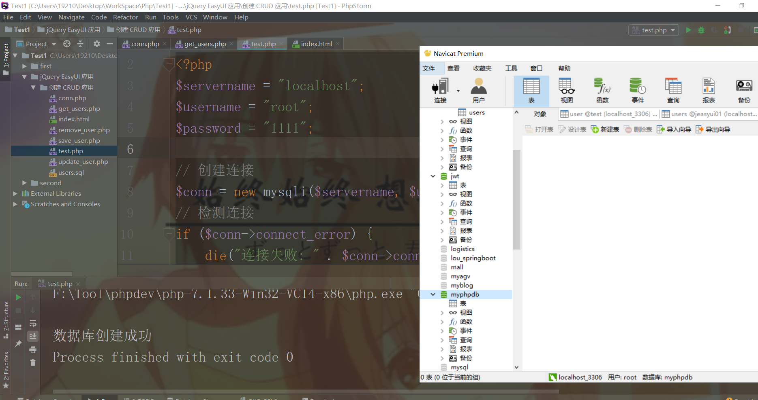Expand External Libraries in Project tree

pos(15,193)
